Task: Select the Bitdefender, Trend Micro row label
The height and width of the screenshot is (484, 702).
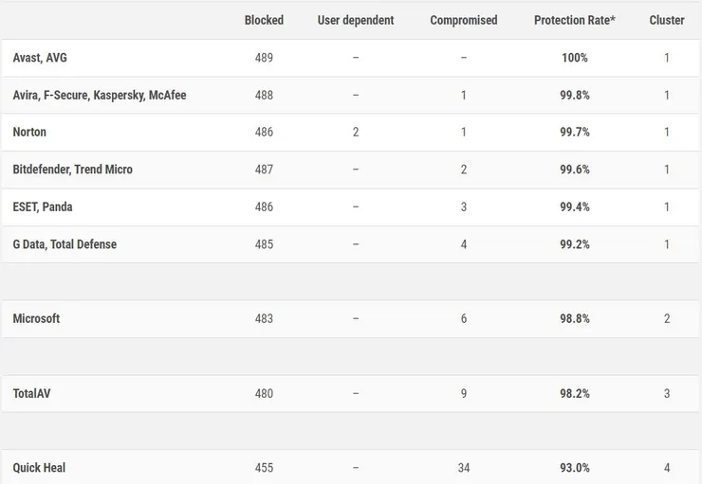Action: pos(73,170)
